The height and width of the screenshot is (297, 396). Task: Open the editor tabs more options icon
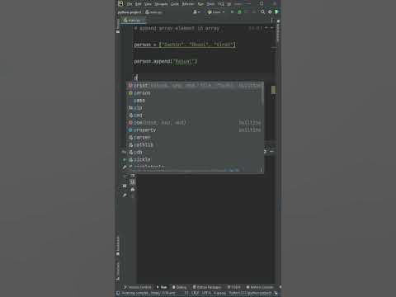pos(271,21)
